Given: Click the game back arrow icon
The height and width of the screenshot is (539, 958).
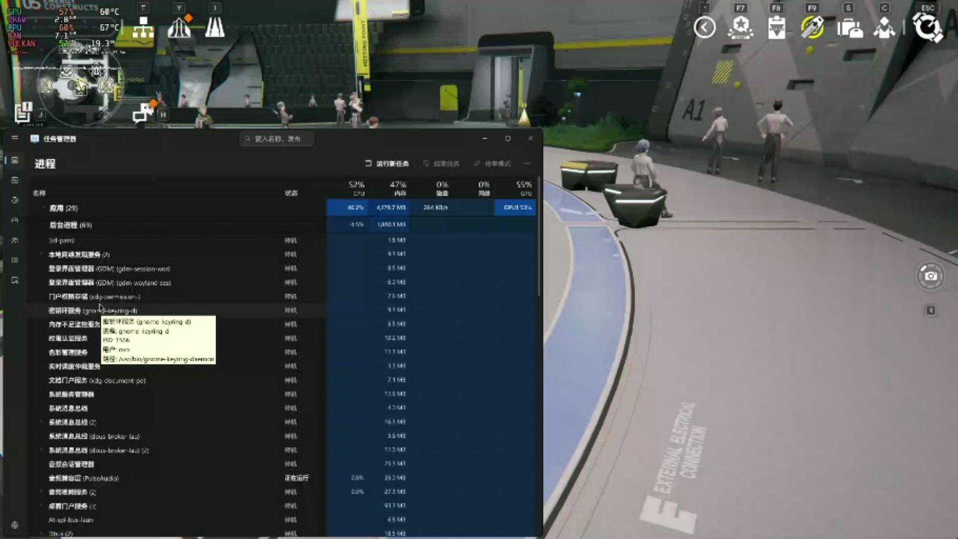Looking at the screenshot, I should pos(705,27).
